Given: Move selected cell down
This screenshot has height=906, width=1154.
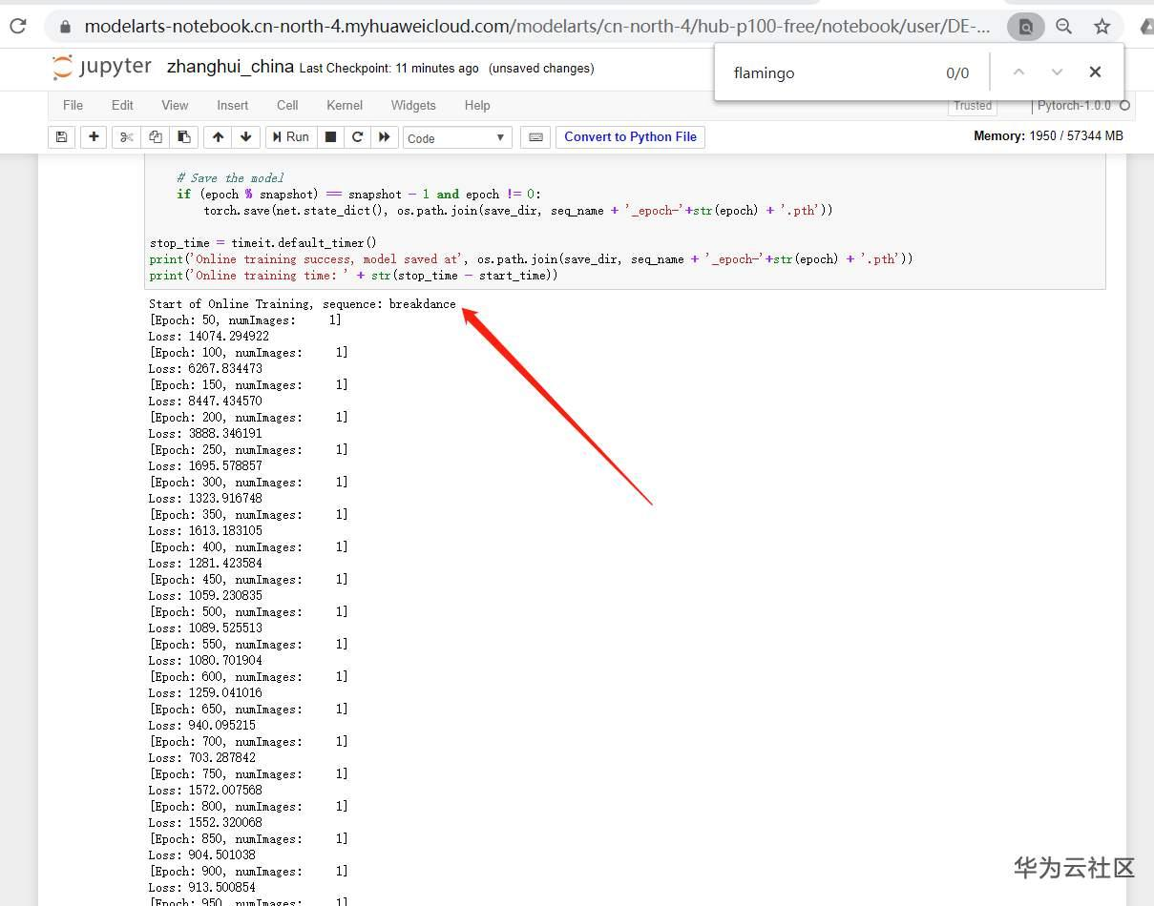Looking at the screenshot, I should [x=245, y=137].
